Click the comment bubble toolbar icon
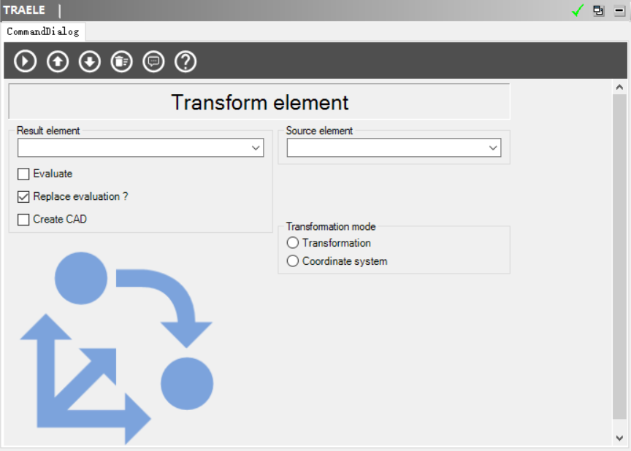631x451 pixels. (x=153, y=61)
